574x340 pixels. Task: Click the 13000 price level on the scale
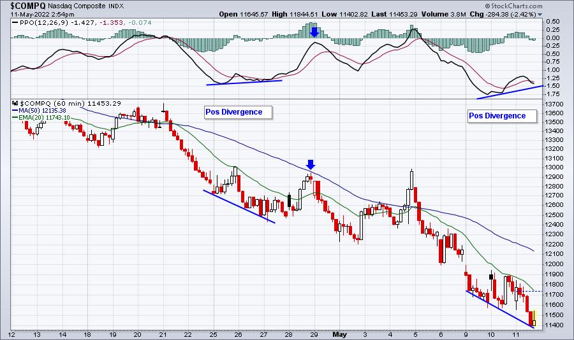coord(554,167)
